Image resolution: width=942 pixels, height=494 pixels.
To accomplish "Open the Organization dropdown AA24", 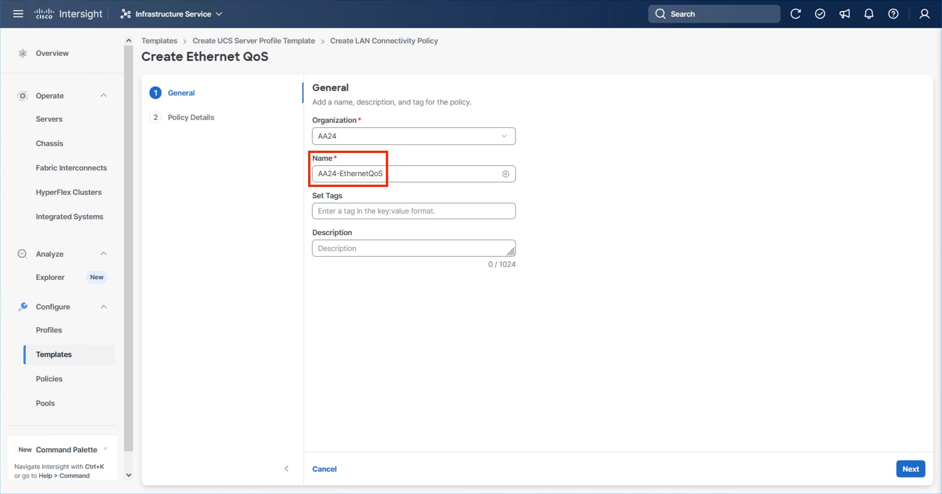I will (414, 136).
